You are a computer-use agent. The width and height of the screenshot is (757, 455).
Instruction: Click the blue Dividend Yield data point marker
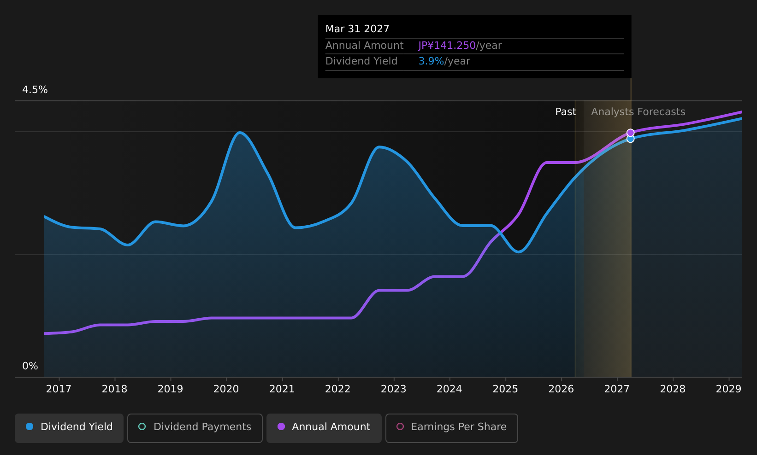(630, 139)
